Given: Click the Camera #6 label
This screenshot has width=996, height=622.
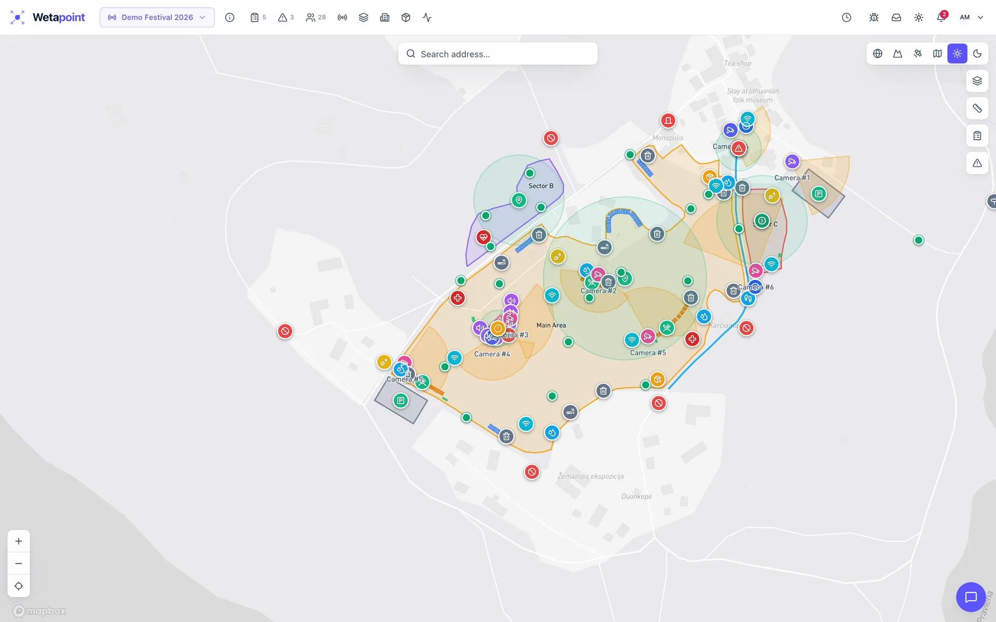Looking at the screenshot, I should click(756, 287).
